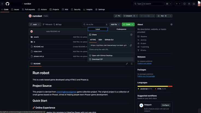Open the pull requests icon in header

189,4
